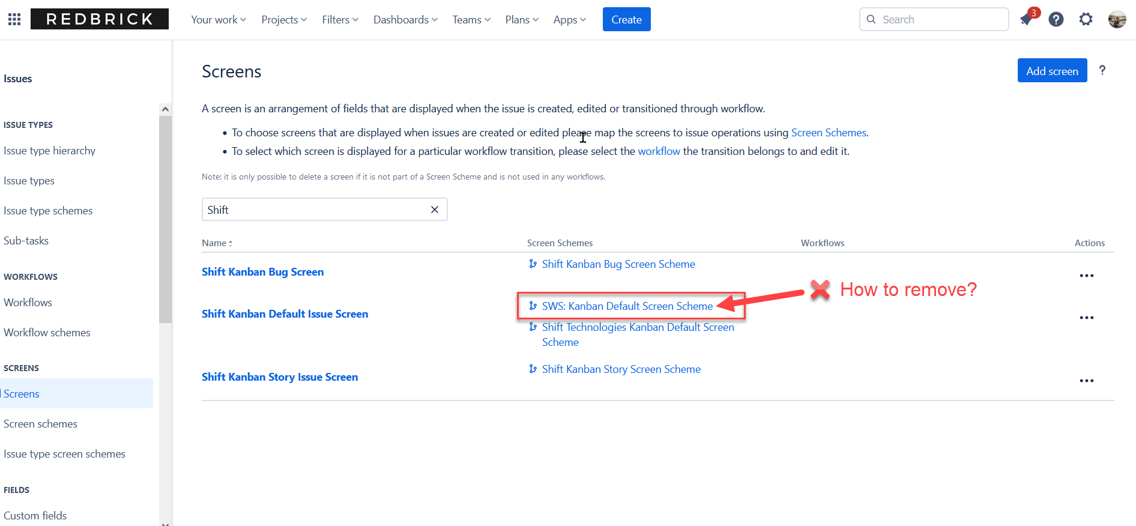The image size is (1136, 526).
Task: Click the Add screen button
Action: 1052,71
